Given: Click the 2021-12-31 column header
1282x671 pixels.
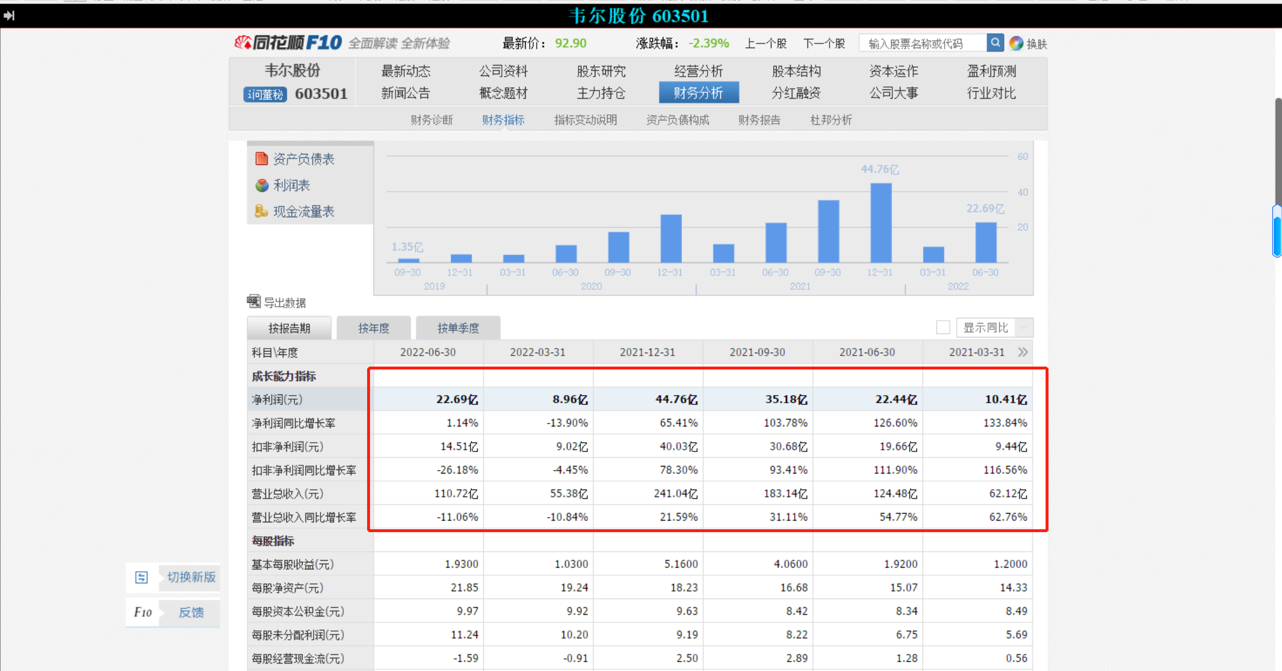Looking at the screenshot, I should click(648, 352).
